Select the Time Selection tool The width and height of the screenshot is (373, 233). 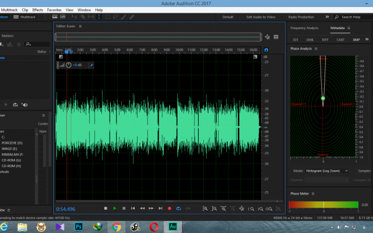(99, 17)
